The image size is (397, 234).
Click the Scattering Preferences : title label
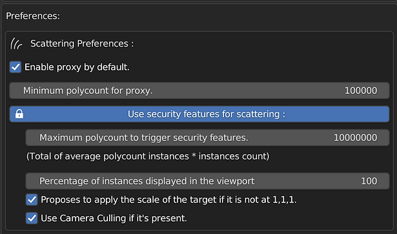tap(82, 43)
